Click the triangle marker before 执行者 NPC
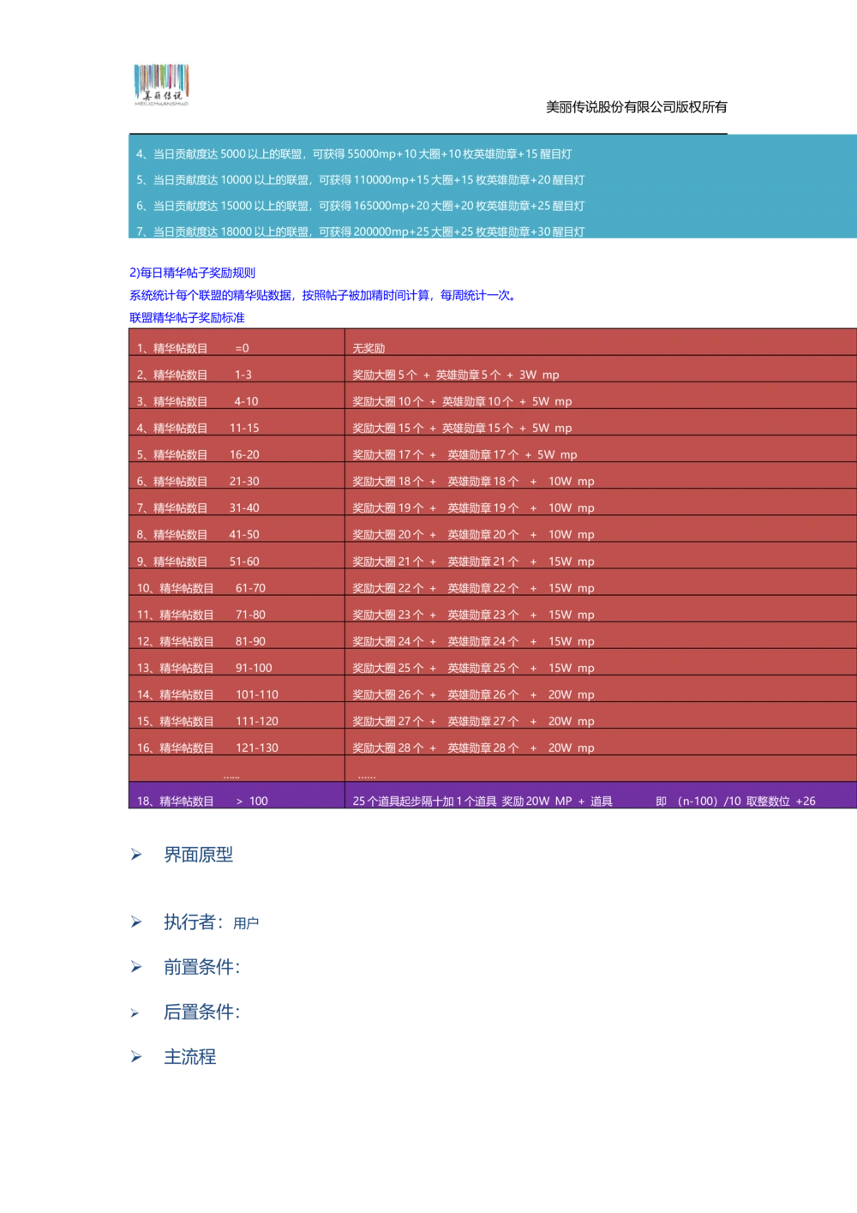The height and width of the screenshot is (1213, 857). [x=135, y=922]
